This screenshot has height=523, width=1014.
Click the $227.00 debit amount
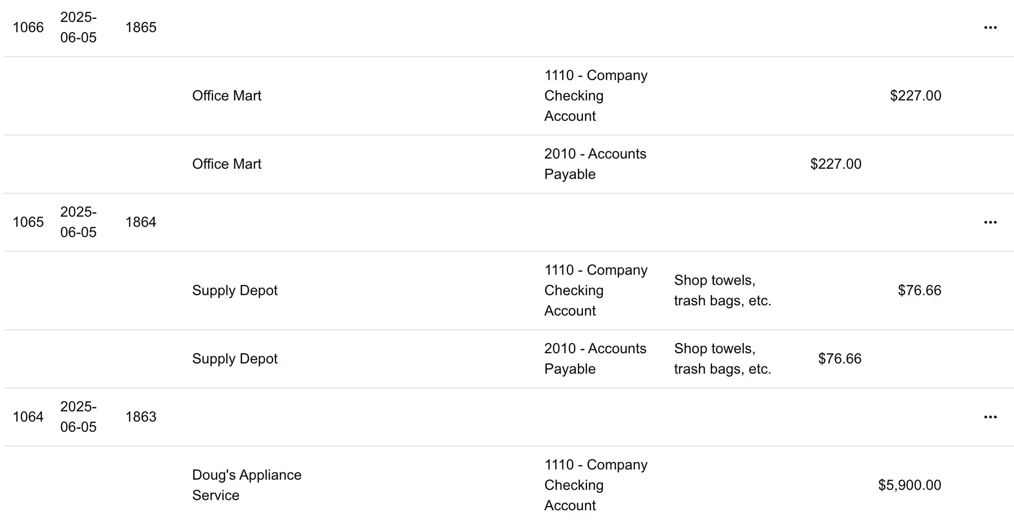point(836,164)
